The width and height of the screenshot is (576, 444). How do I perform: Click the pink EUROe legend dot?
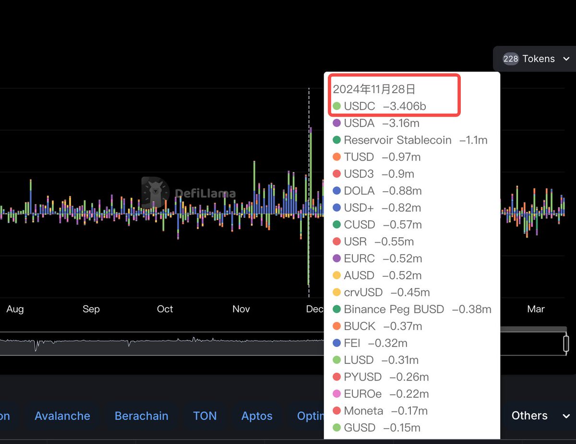[336, 394]
